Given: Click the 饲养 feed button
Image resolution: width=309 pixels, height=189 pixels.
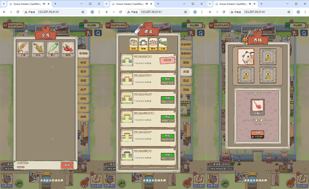Looking at the screenshot, I should coord(258,135).
